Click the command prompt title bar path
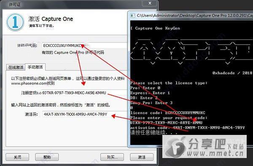The height and width of the screenshot is (166, 253). (x=195, y=16)
